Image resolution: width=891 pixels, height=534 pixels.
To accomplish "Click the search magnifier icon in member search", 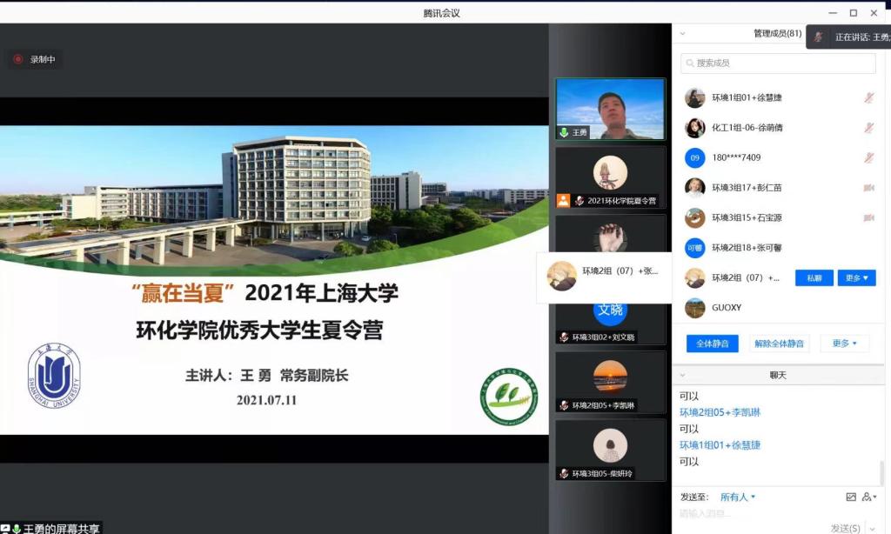I will 690,63.
